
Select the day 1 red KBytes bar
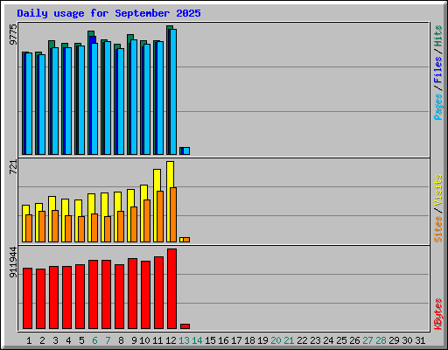tap(27, 298)
